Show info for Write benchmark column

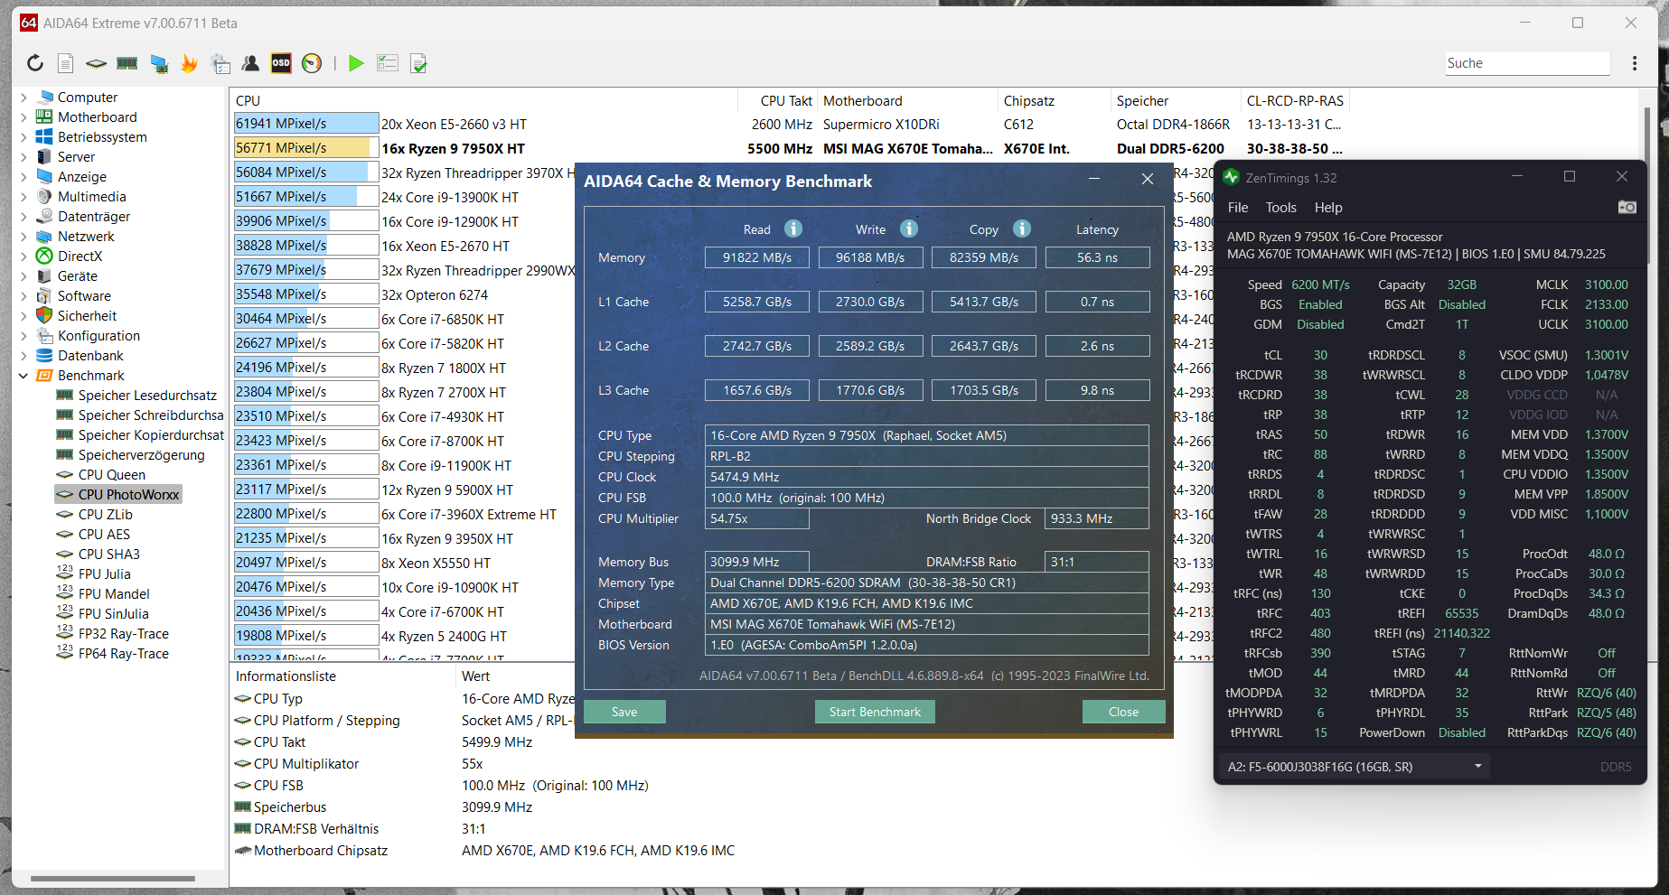coord(909,228)
